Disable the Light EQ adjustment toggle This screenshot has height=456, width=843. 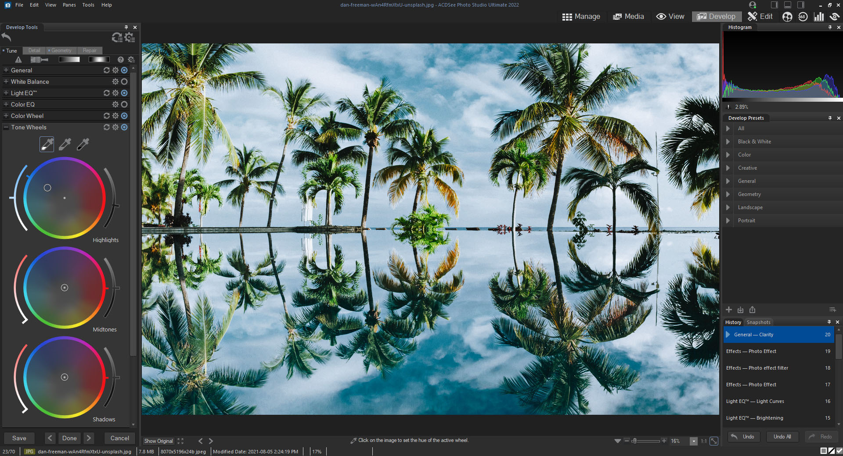click(124, 93)
